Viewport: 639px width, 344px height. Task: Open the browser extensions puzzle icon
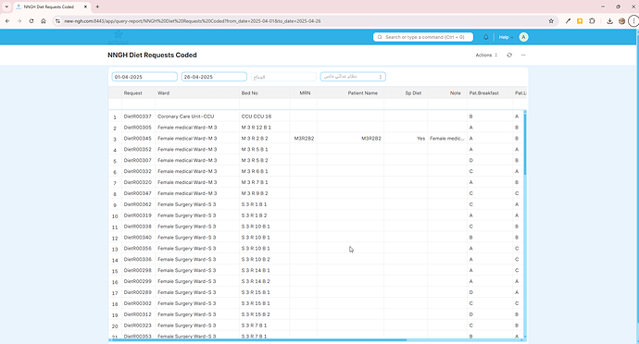click(x=592, y=21)
